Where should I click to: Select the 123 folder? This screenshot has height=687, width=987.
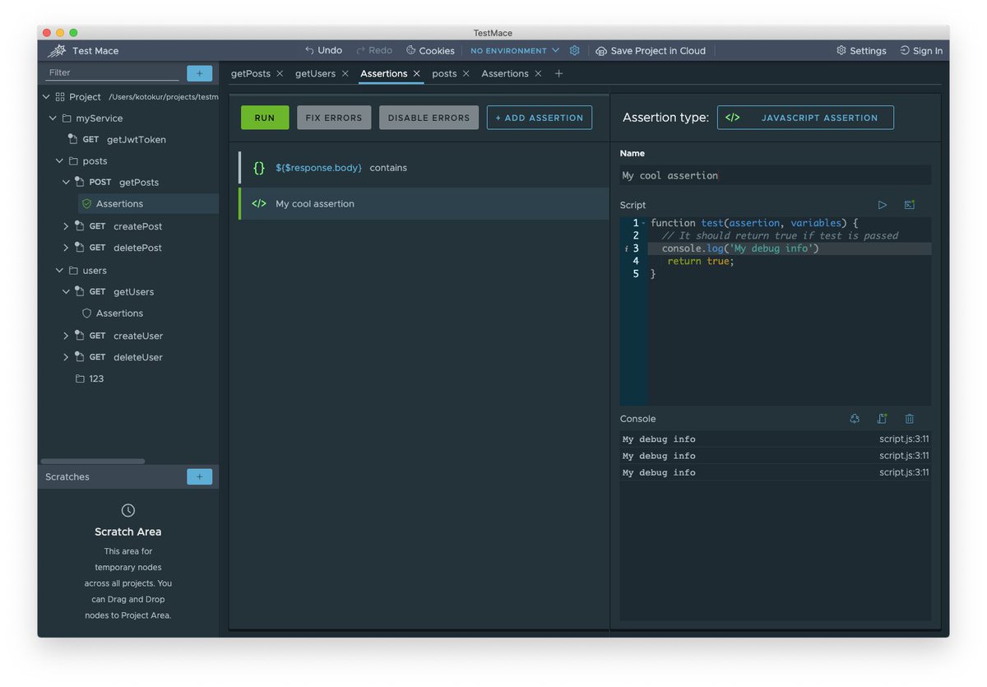point(90,379)
